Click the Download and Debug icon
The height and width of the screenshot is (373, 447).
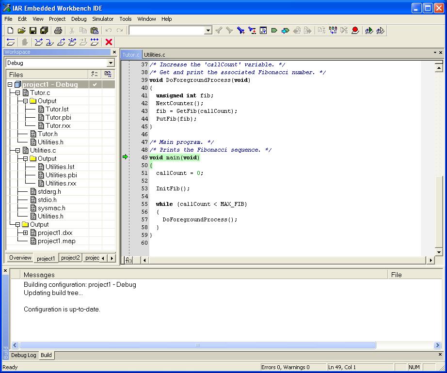click(369, 31)
